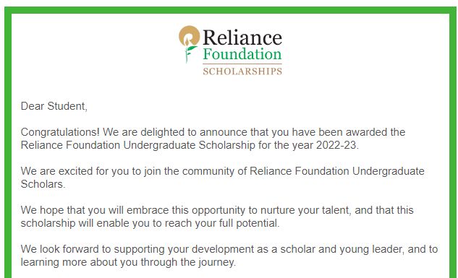The width and height of the screenshot is (458, 278).
Task: Click the phrase "nurture your talent"
Action: 306,210
